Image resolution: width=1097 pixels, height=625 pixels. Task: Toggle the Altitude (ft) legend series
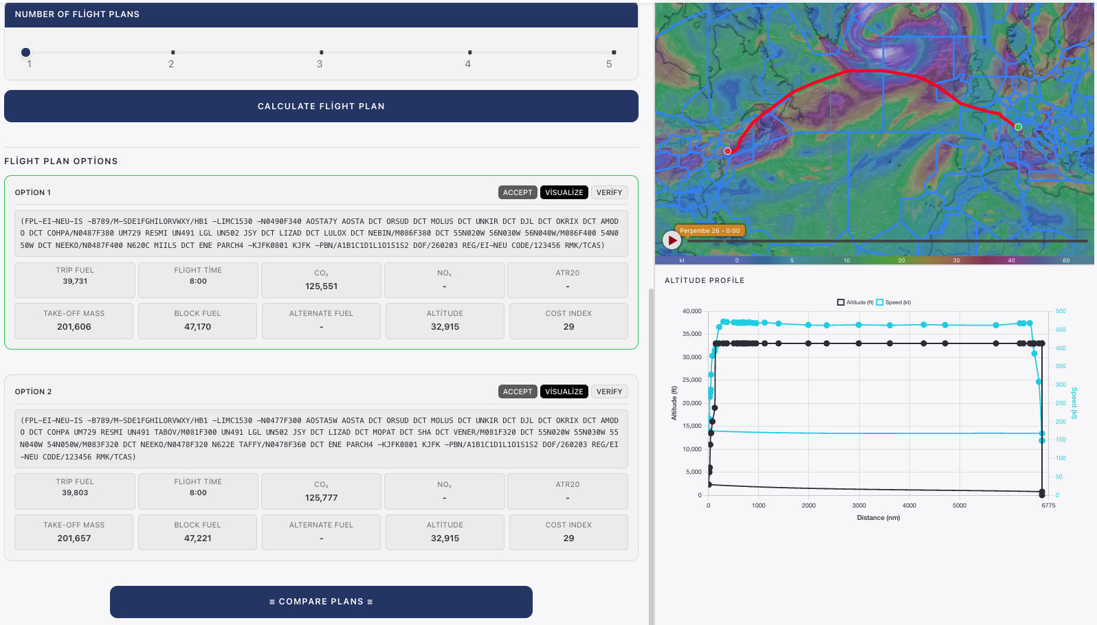pos(855,302)
